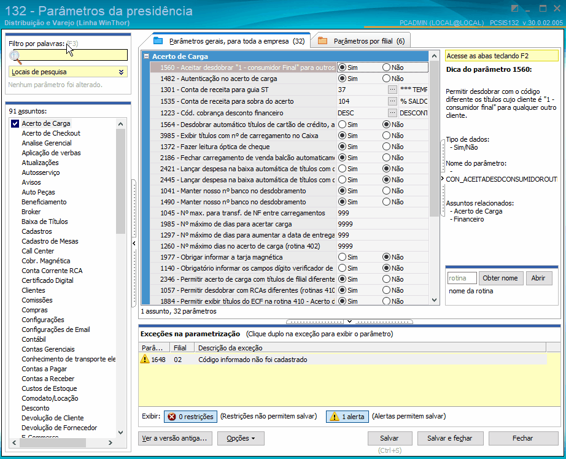Select Contas a Pagar subject
Screen dimensions: 566x459
[x=44, y=369]
